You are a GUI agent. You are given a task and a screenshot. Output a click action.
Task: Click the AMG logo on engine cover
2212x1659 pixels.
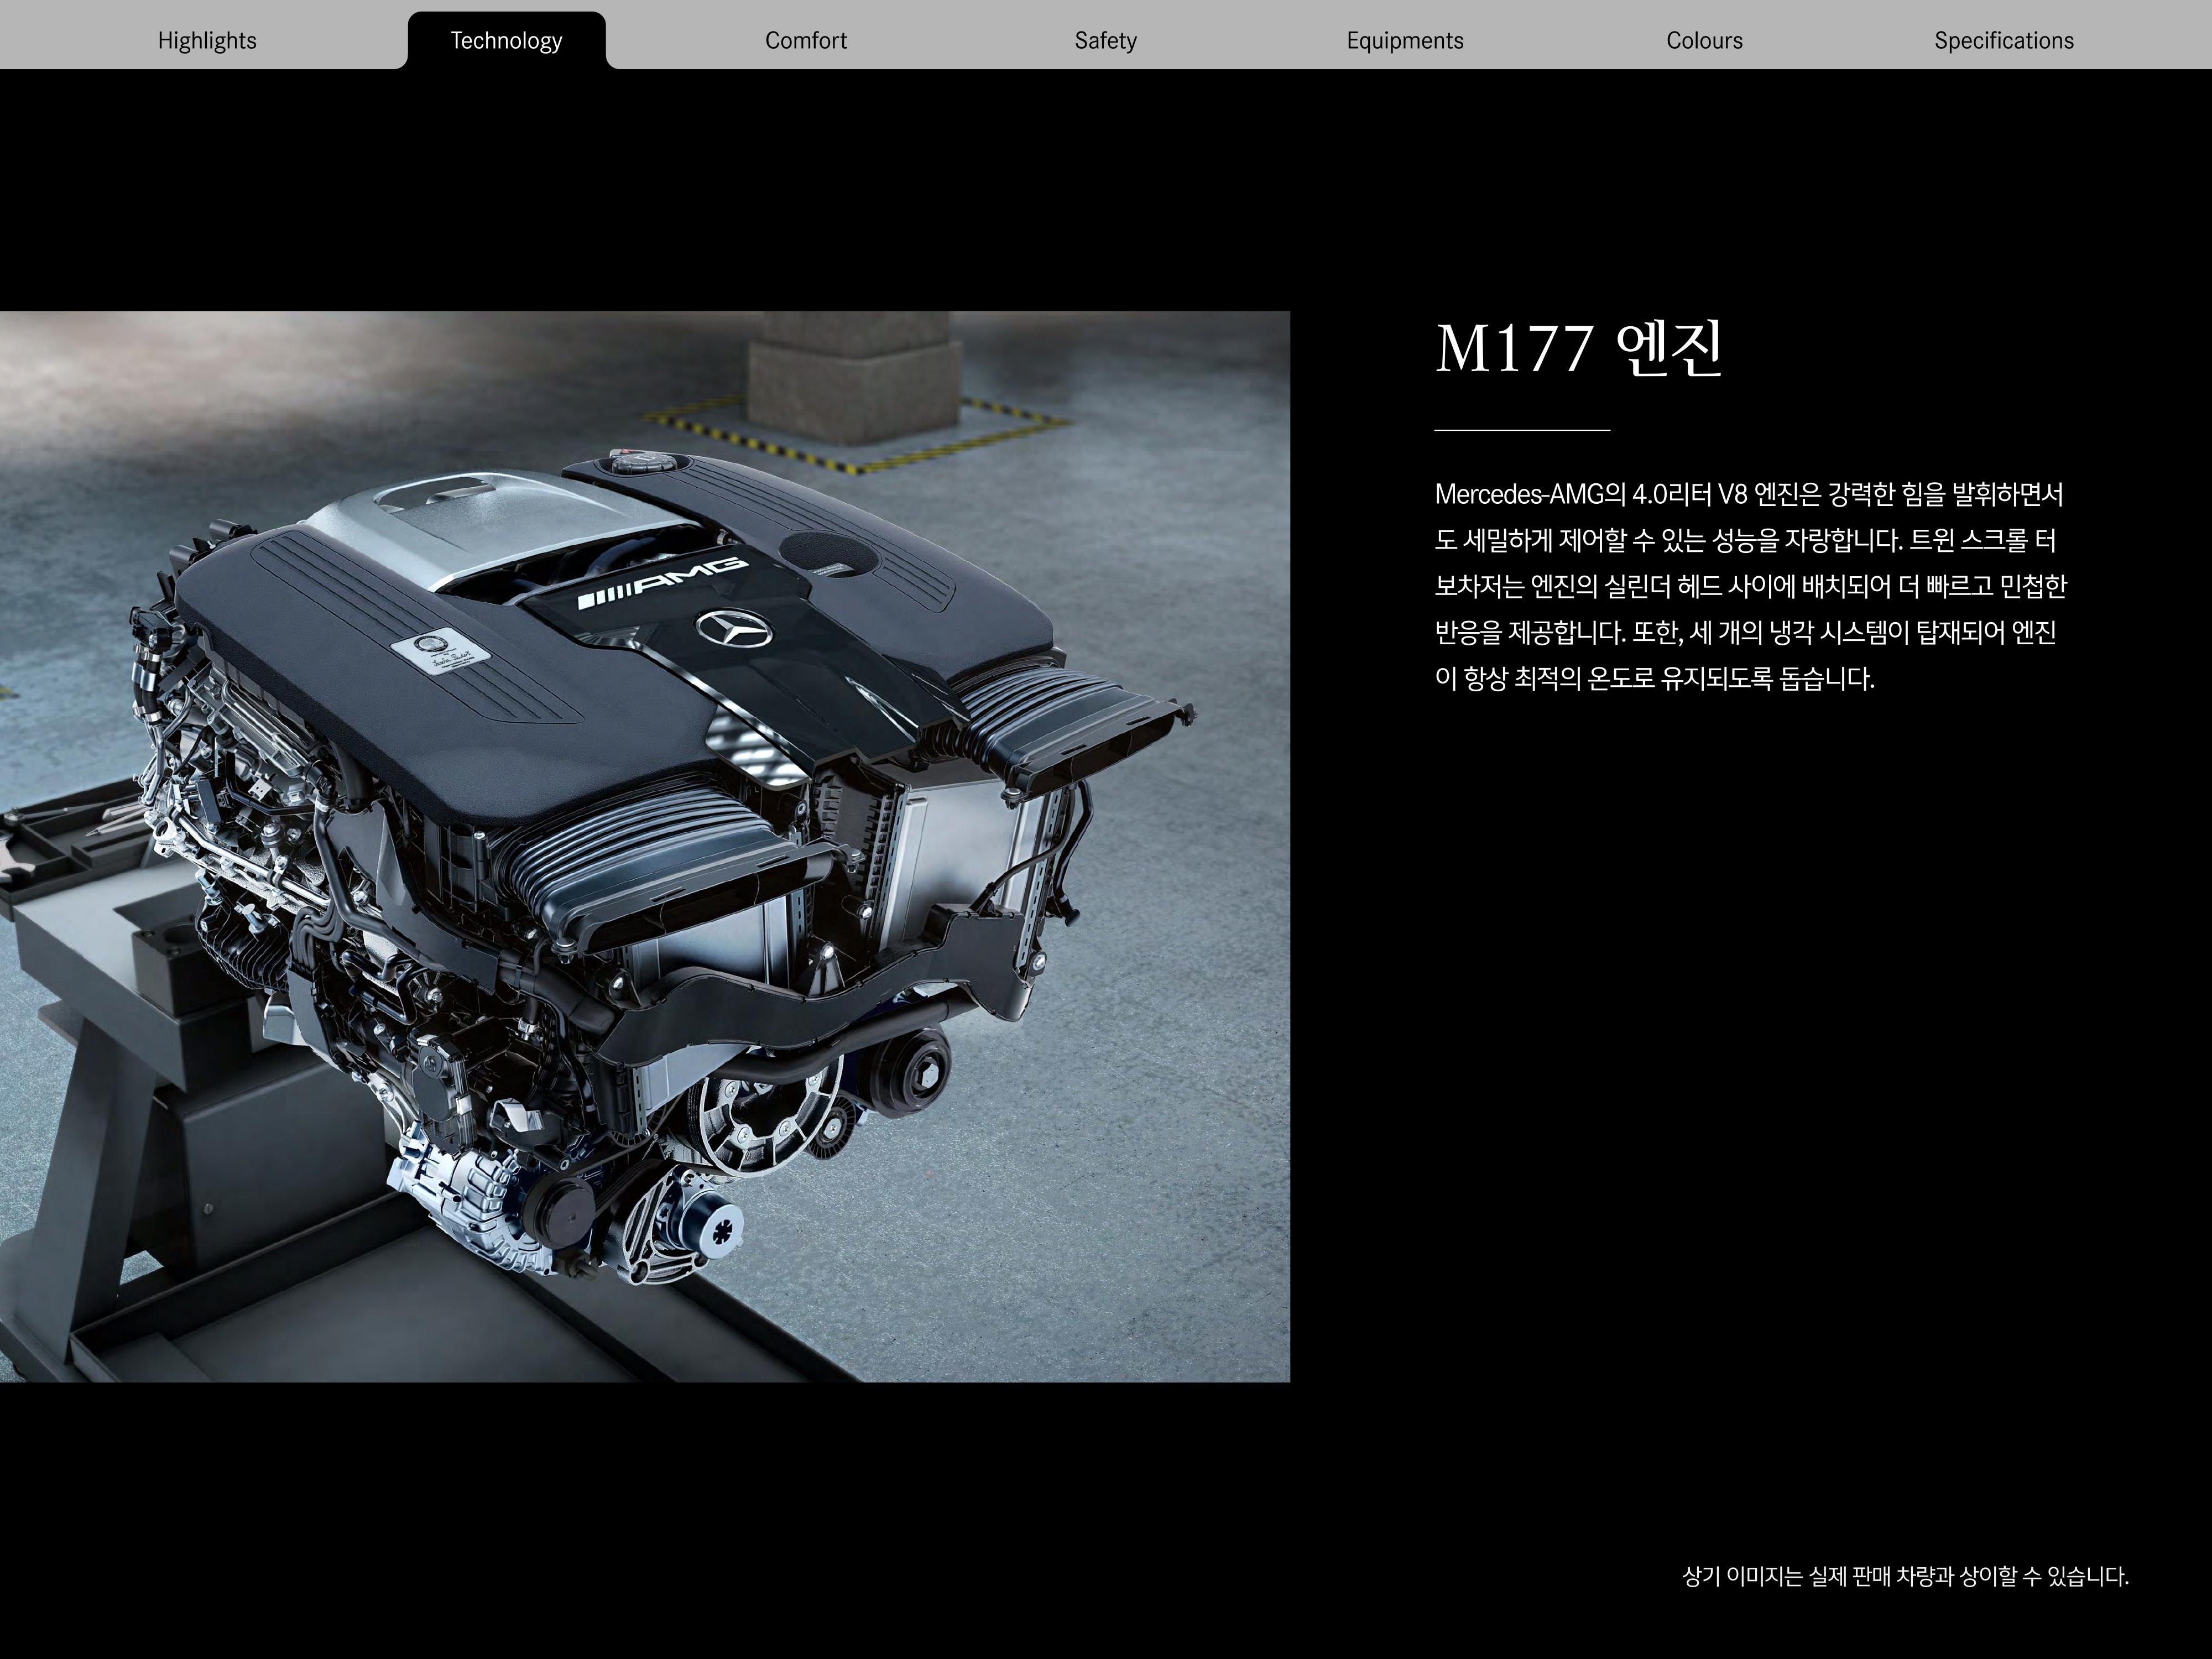click(x=662, y=584)
